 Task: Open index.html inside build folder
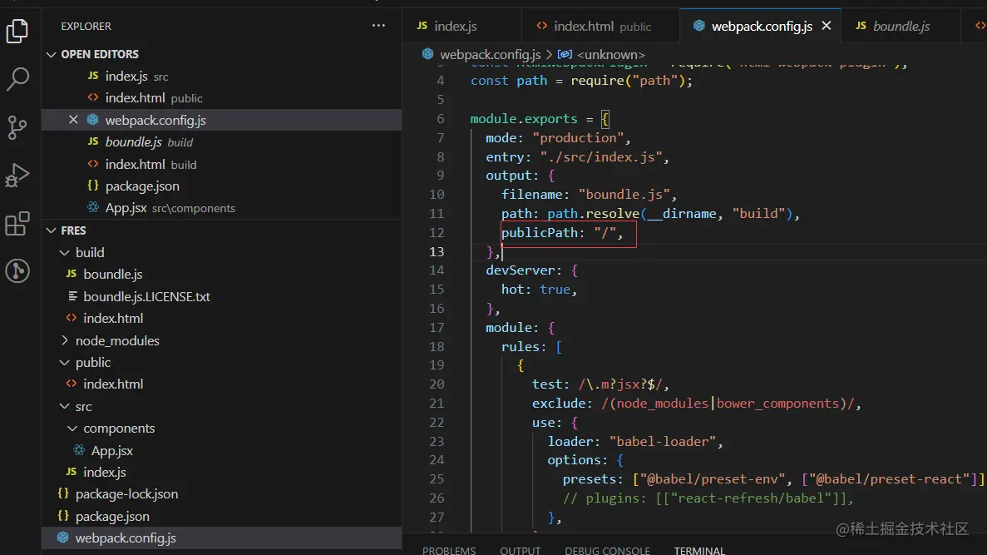click(x=221, y=318)
